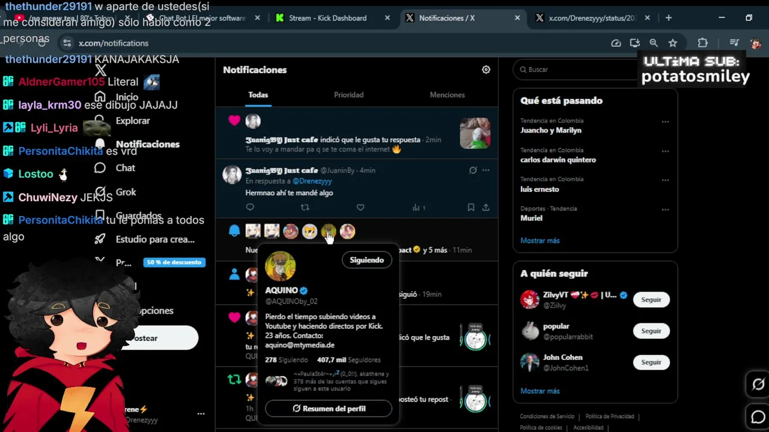The width and height of the screenshot is (769, 432).
Task: Open more options on JuaninBy's post
Action: pyautogui.click(x=485, y=170)
